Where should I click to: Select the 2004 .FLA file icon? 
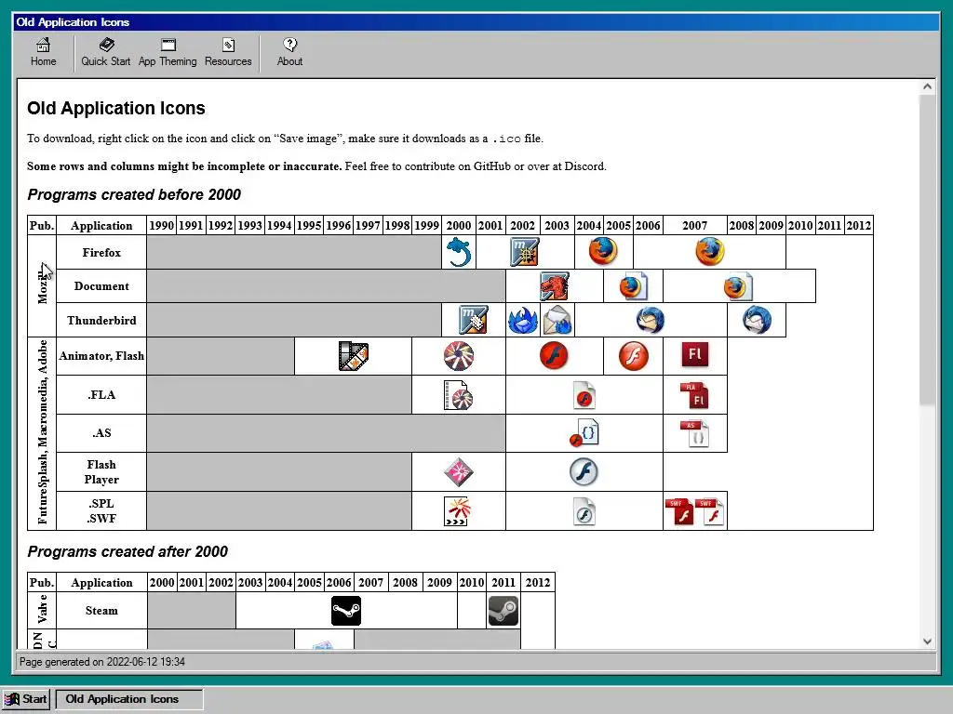pyautogui.click(x=584, y=395)
